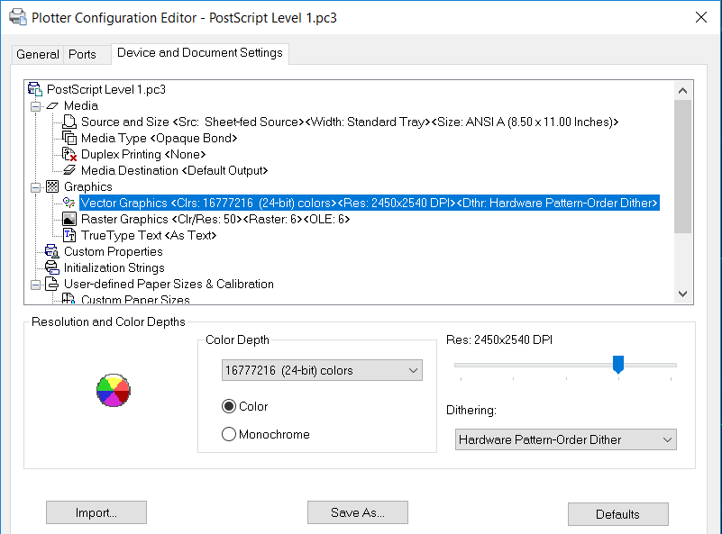Select the Color radio button

click(229, 406)
